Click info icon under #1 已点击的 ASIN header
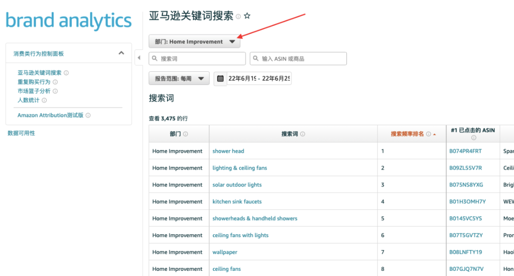 (474, 138)
